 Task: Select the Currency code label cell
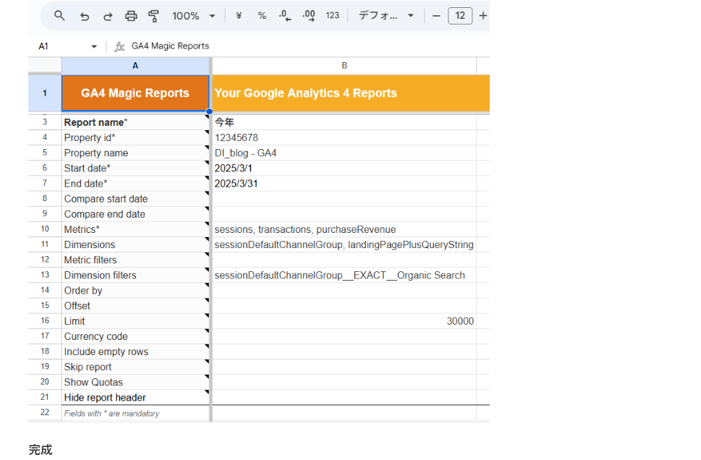pyautogui.click(x=135, y=336)
